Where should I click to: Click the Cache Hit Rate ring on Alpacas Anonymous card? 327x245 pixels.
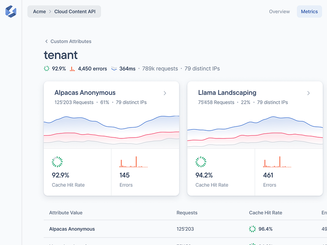click(57, 162)
